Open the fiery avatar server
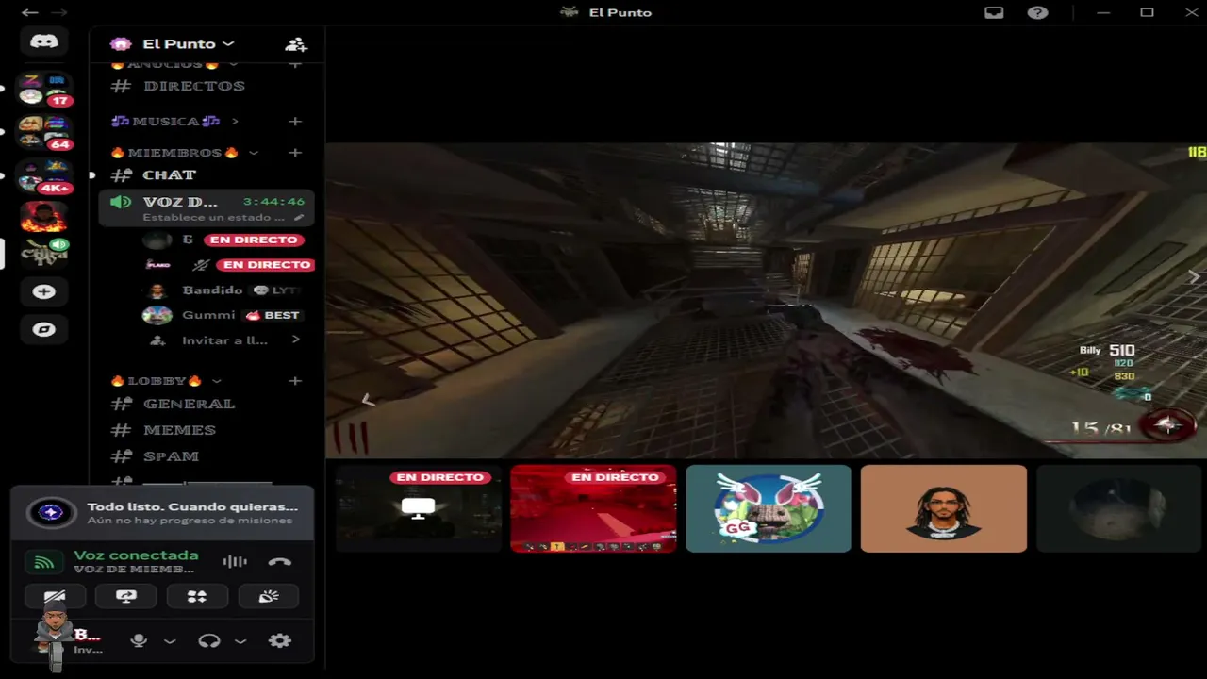This screenshot has width=1207, height=679. point(43,216)
